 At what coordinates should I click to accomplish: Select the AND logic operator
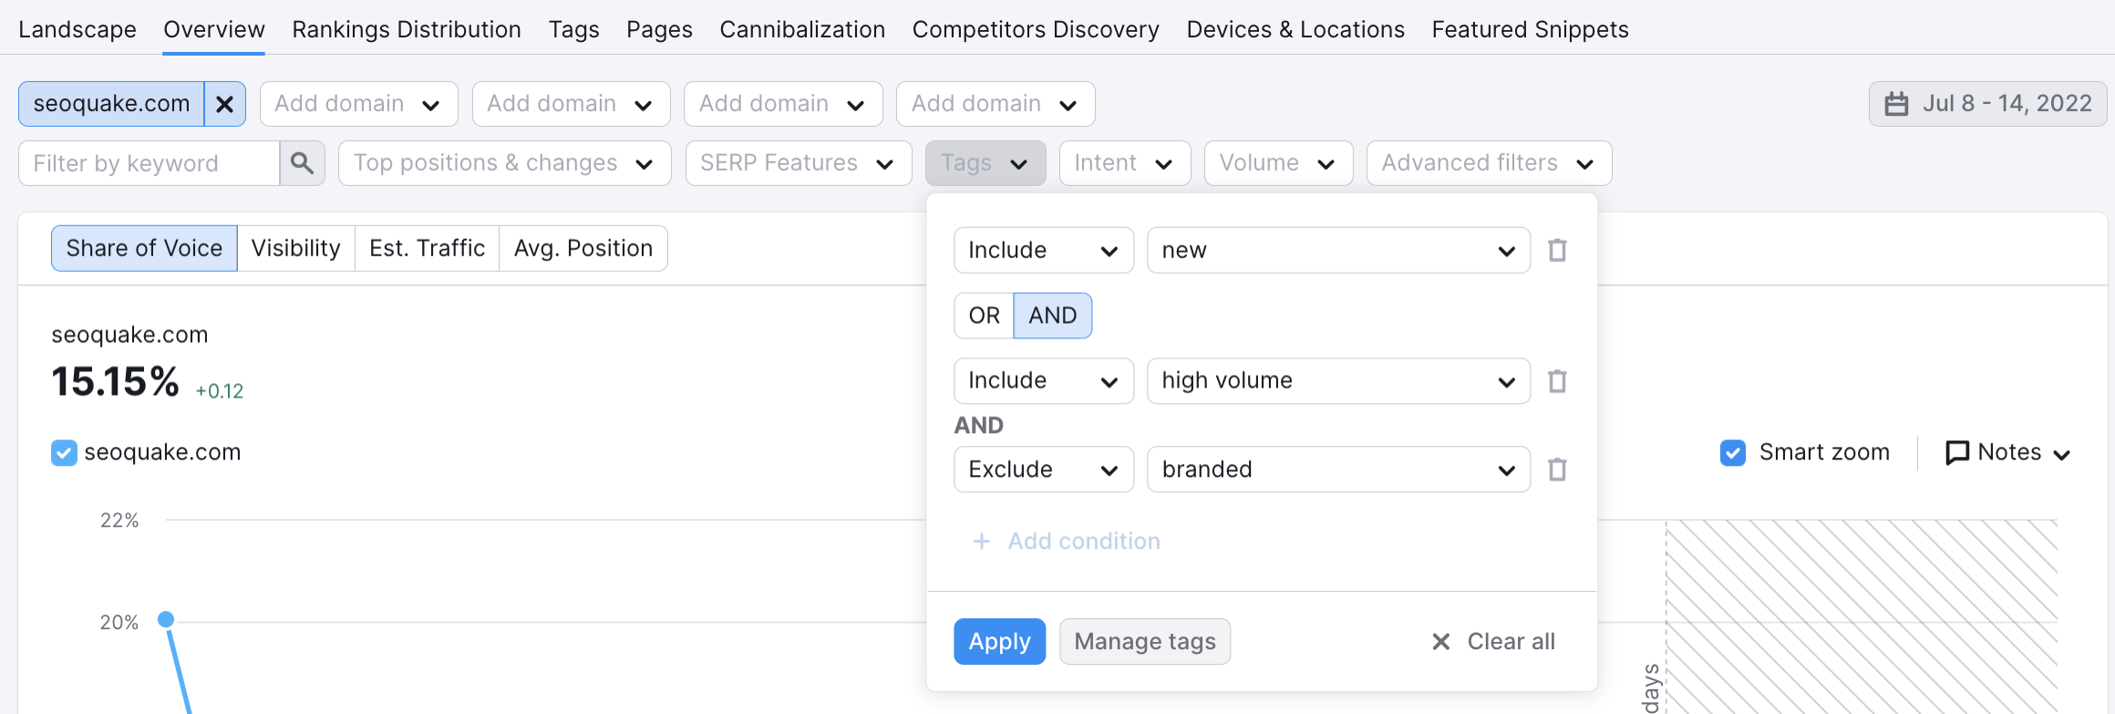tap(1053, 316)
